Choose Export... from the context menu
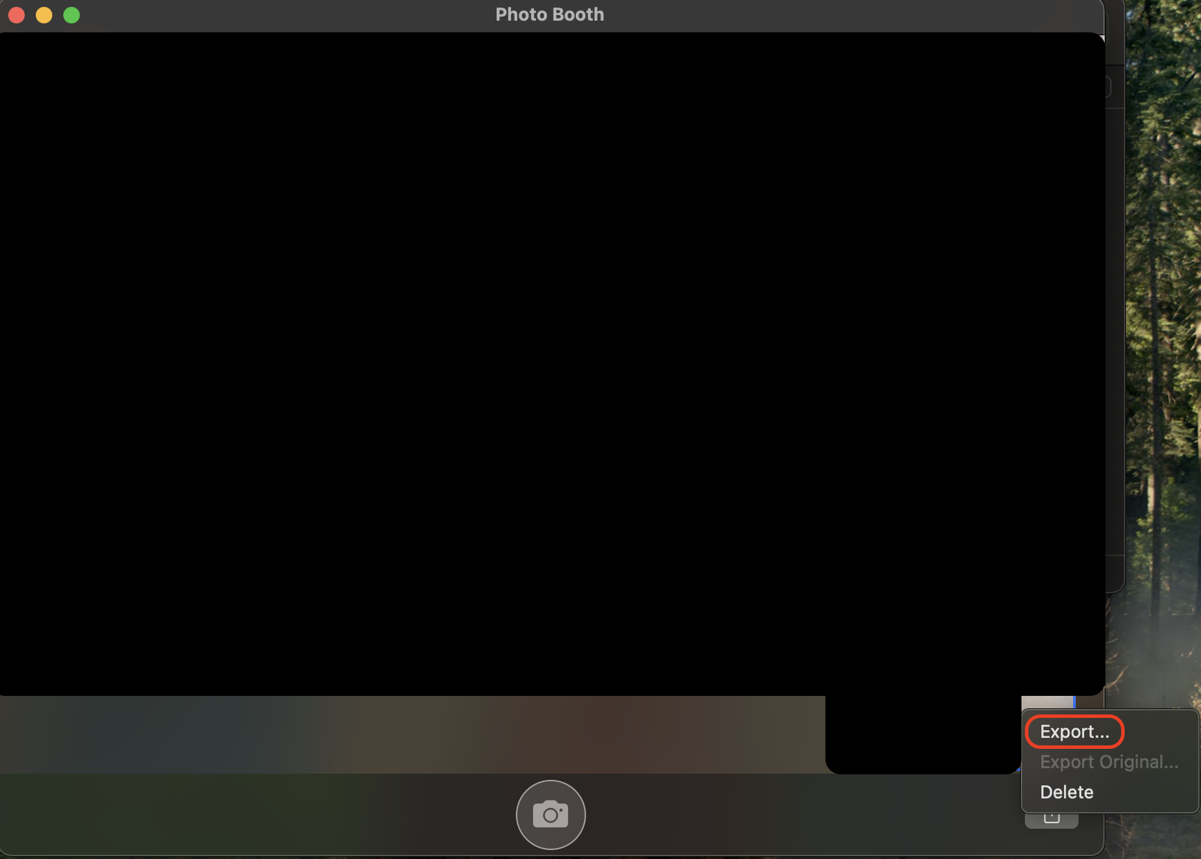The image size is (1201, 859). [1074, 731]
